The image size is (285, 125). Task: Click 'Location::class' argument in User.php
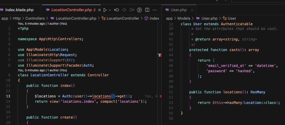(260, 103)
